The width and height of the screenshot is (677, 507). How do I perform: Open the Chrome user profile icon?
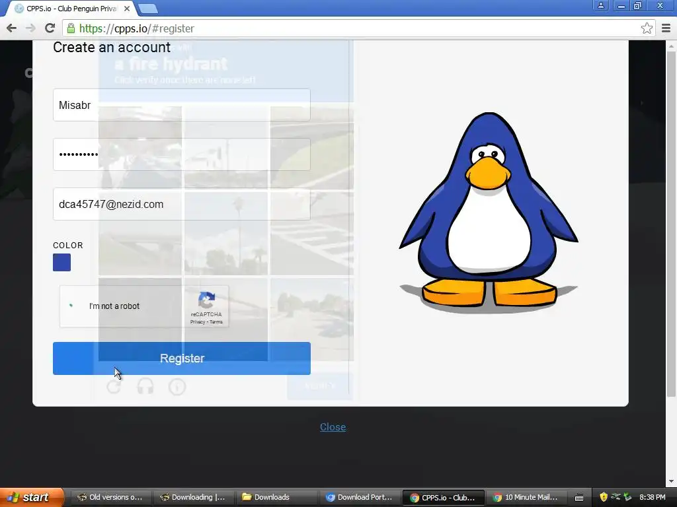coord(600,6)
